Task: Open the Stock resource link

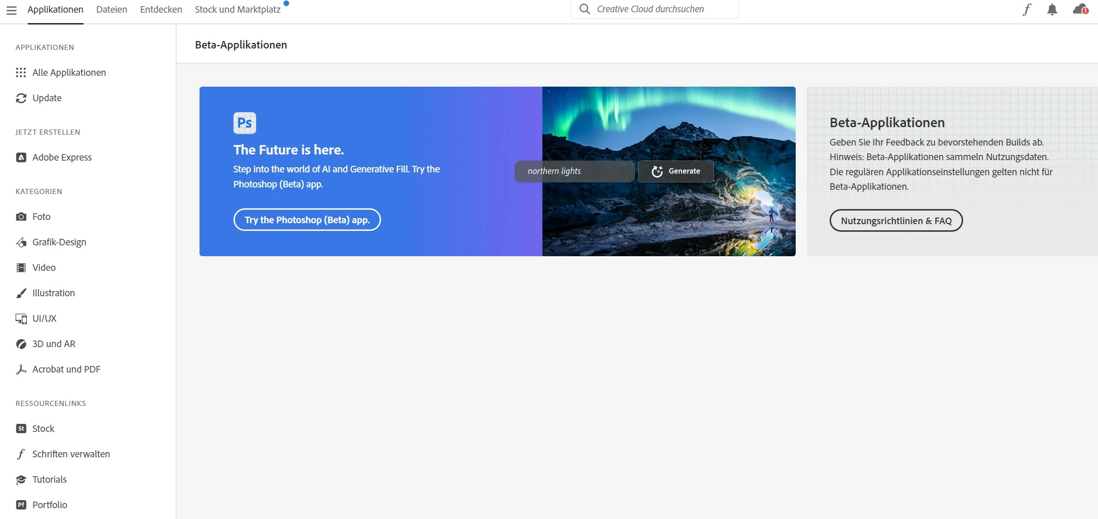Action: click(43, 429)
